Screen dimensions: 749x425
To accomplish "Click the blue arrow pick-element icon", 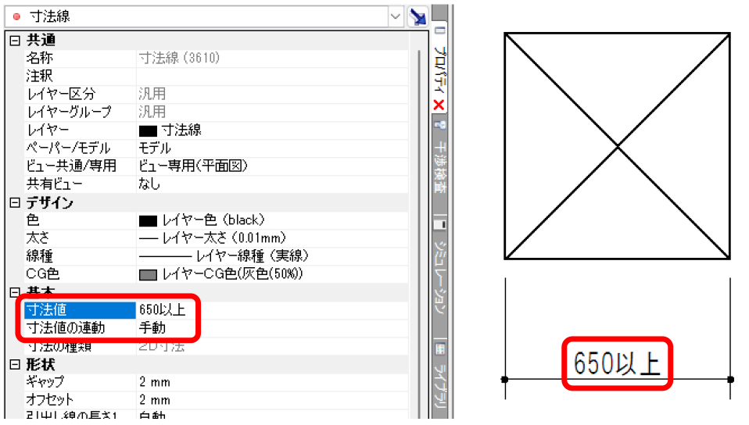I will (418, 16).
